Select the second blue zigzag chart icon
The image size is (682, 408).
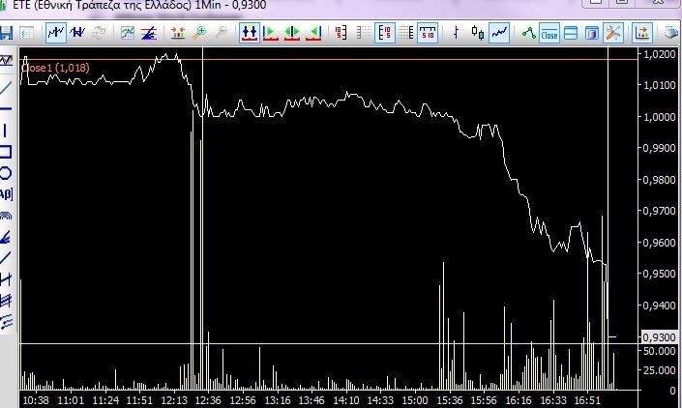tap(77, 33)
